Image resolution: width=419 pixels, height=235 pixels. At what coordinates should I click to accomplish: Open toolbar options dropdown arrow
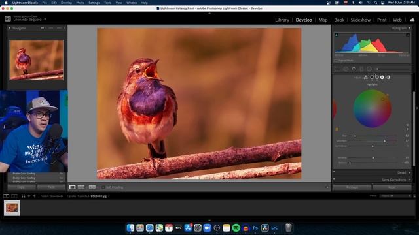point(327,187)
